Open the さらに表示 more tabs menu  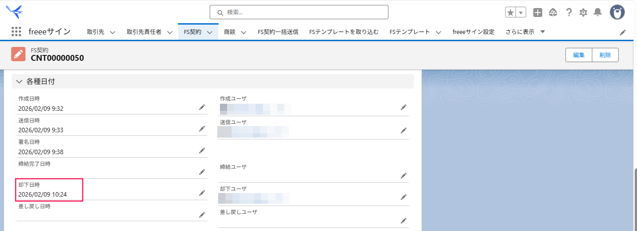pyautogui.click(x=525, y=32)
